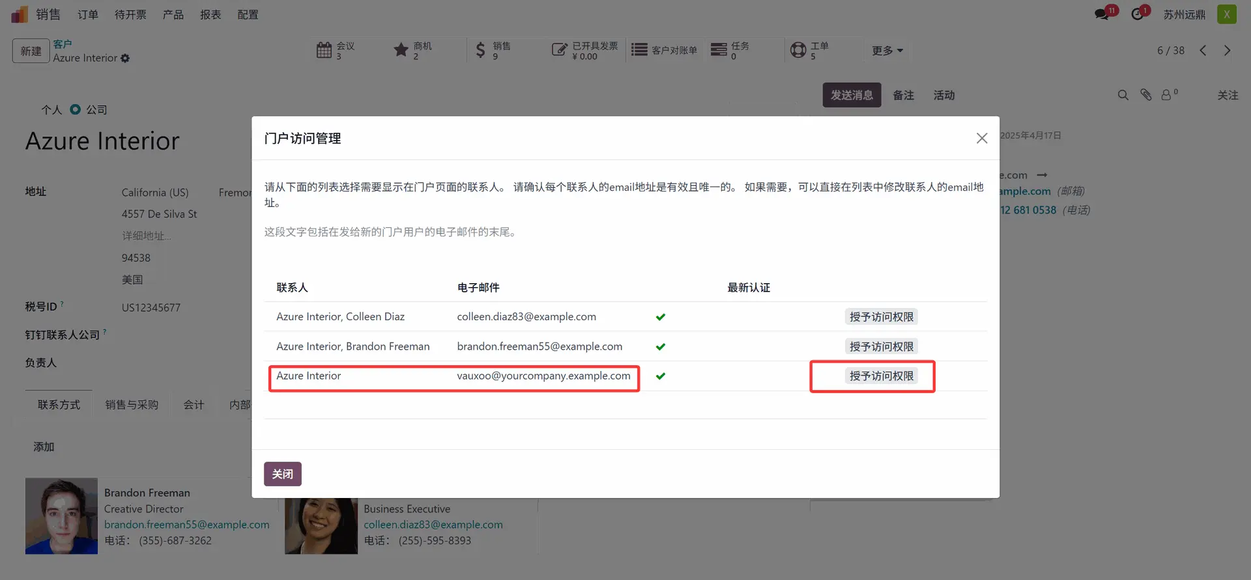1251x580 pixels.
Task: Click the 任务 tasks icon
Action: point(719,50)
